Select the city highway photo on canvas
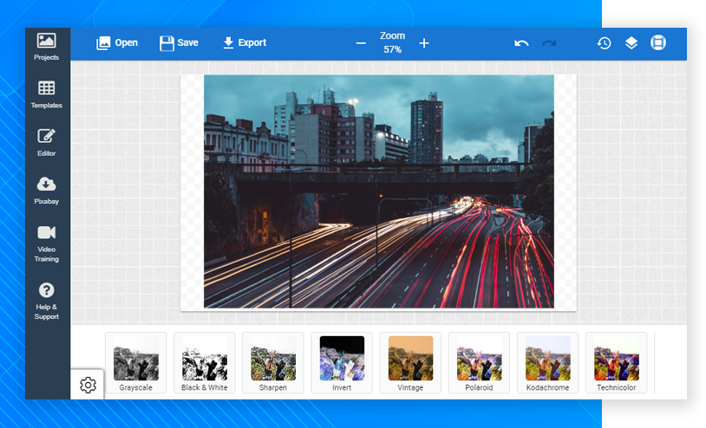Viewport: 706px width, 428px height. tap(379, 191)
